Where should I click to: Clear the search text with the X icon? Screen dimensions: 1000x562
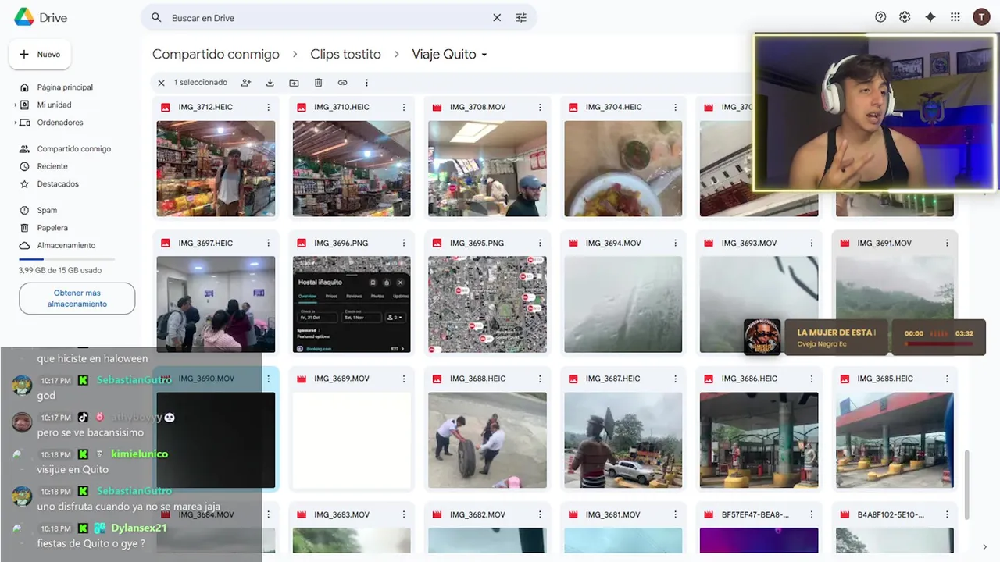tap(497, 17)
